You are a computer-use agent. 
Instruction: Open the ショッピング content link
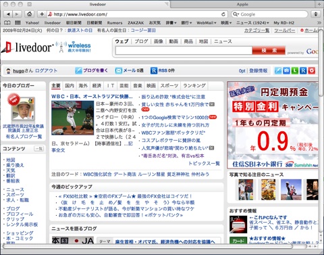coord(20,233)
